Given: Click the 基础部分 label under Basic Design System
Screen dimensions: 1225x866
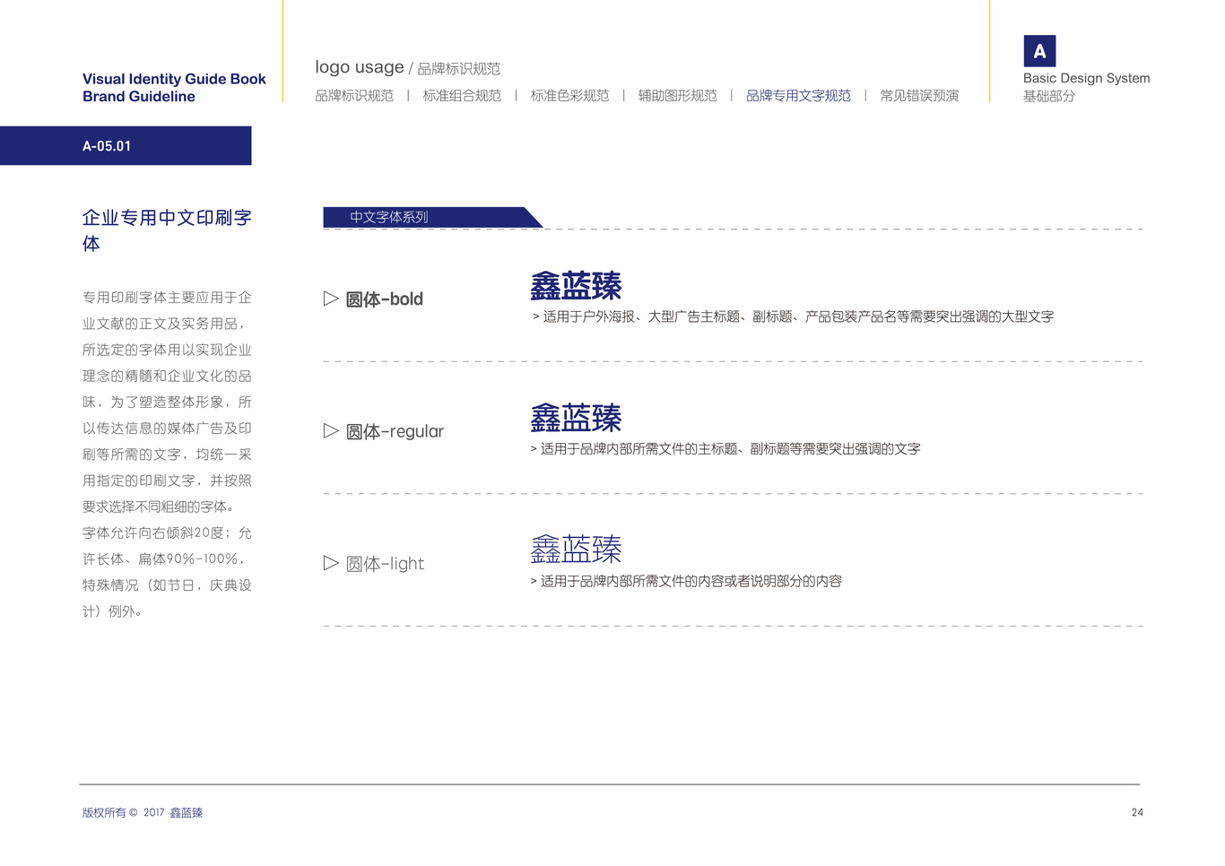Looking at the screenshot, I should point(1049,96).
